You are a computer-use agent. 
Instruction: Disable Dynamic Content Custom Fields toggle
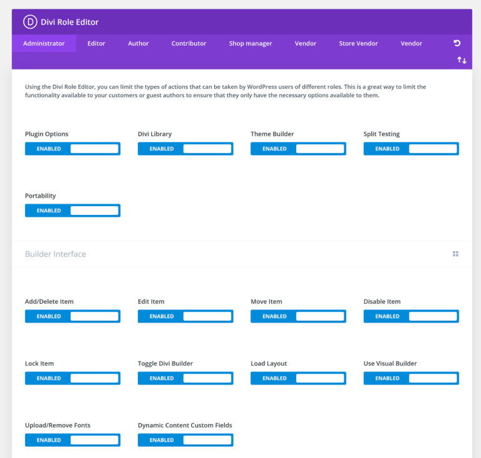coord(185,440)
